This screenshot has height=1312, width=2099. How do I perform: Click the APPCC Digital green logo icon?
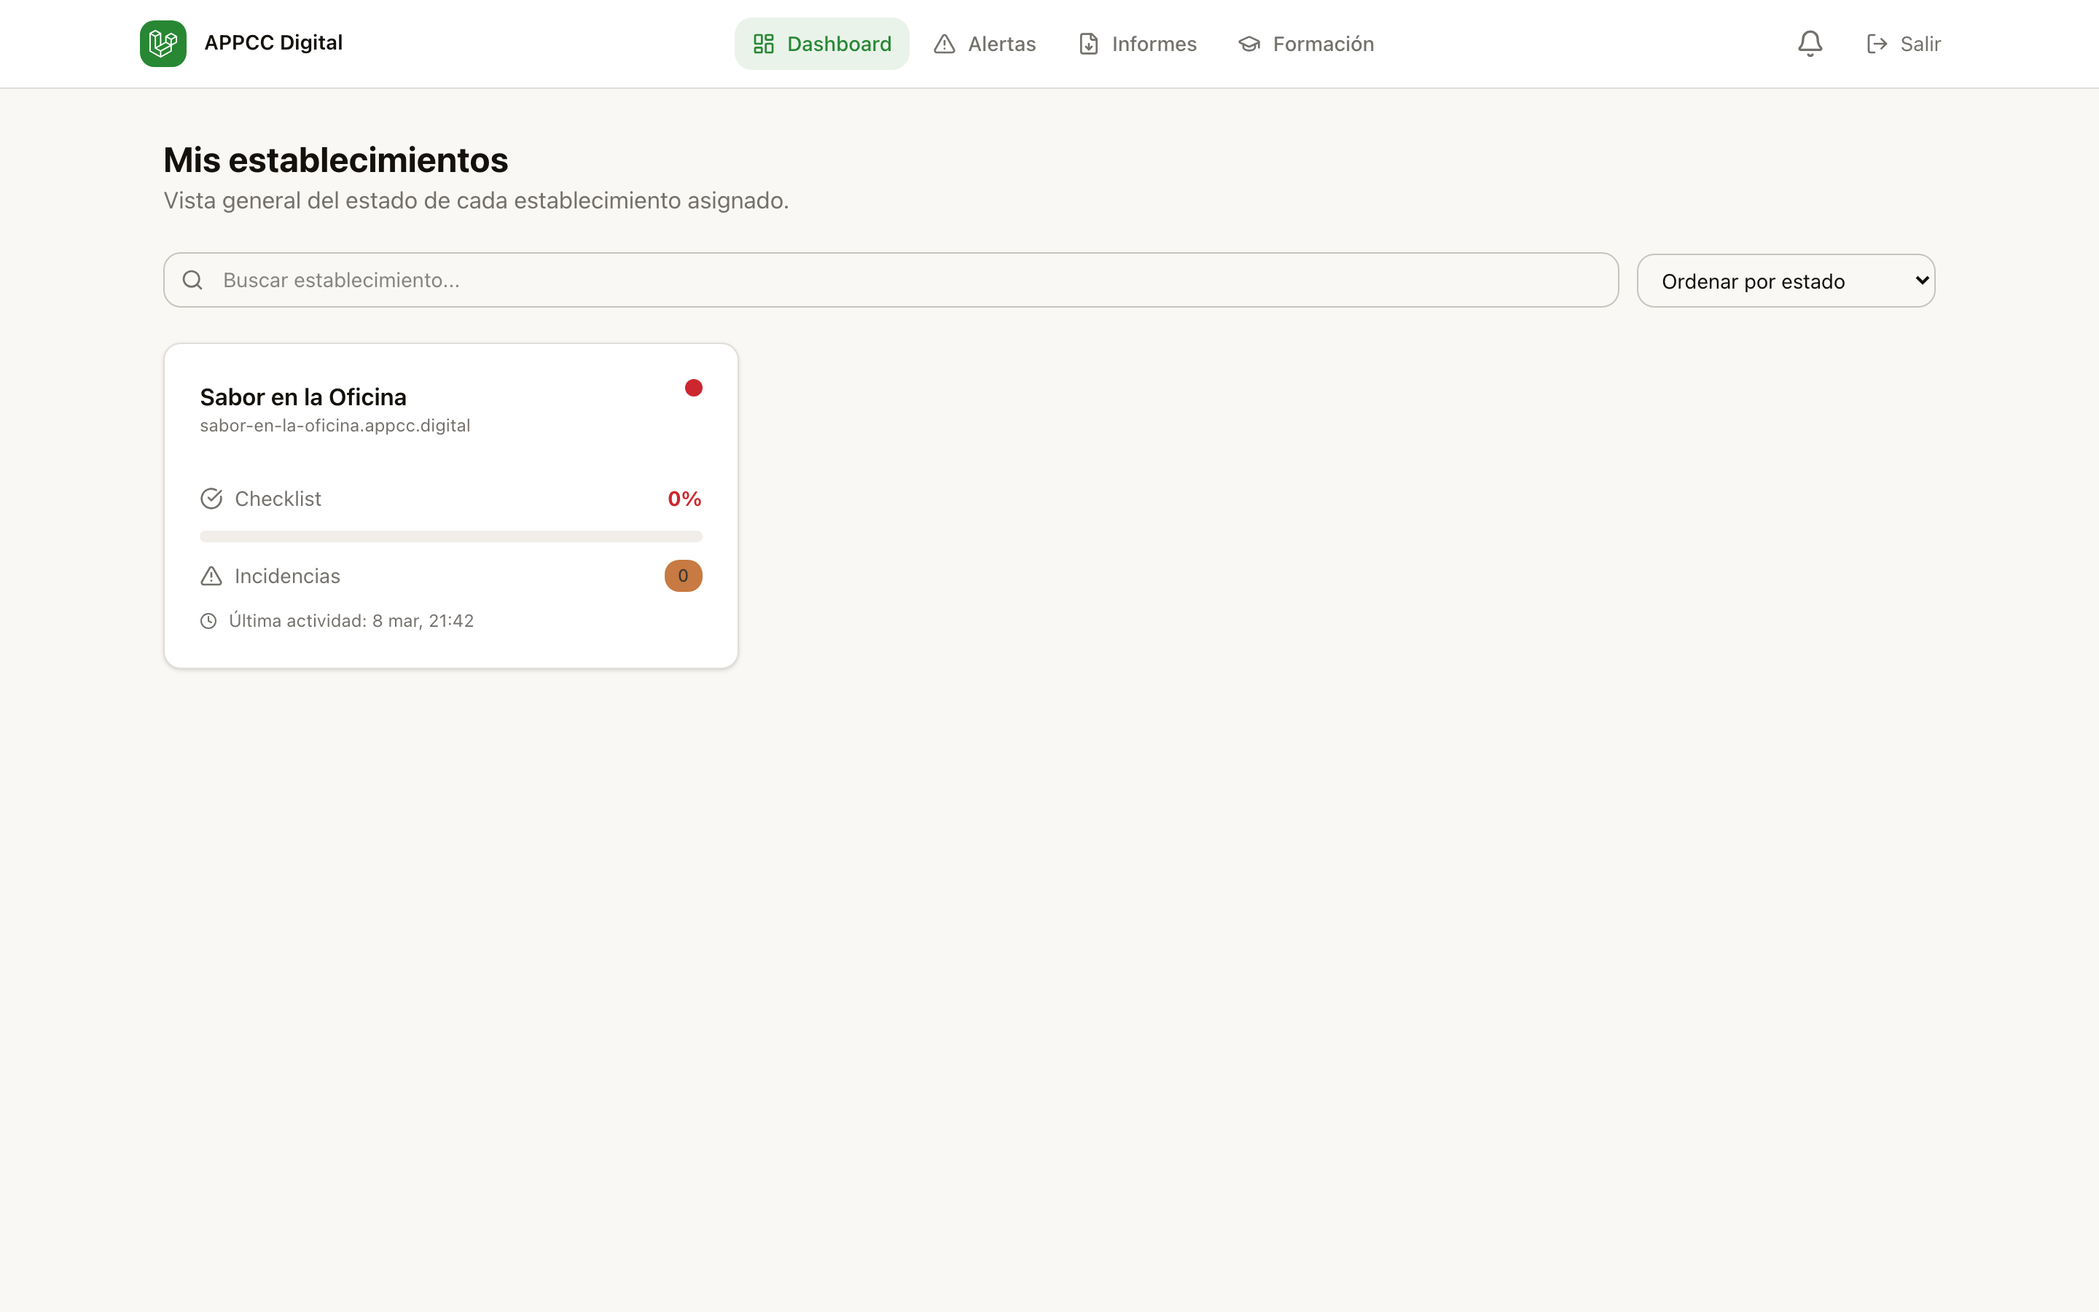163,44
